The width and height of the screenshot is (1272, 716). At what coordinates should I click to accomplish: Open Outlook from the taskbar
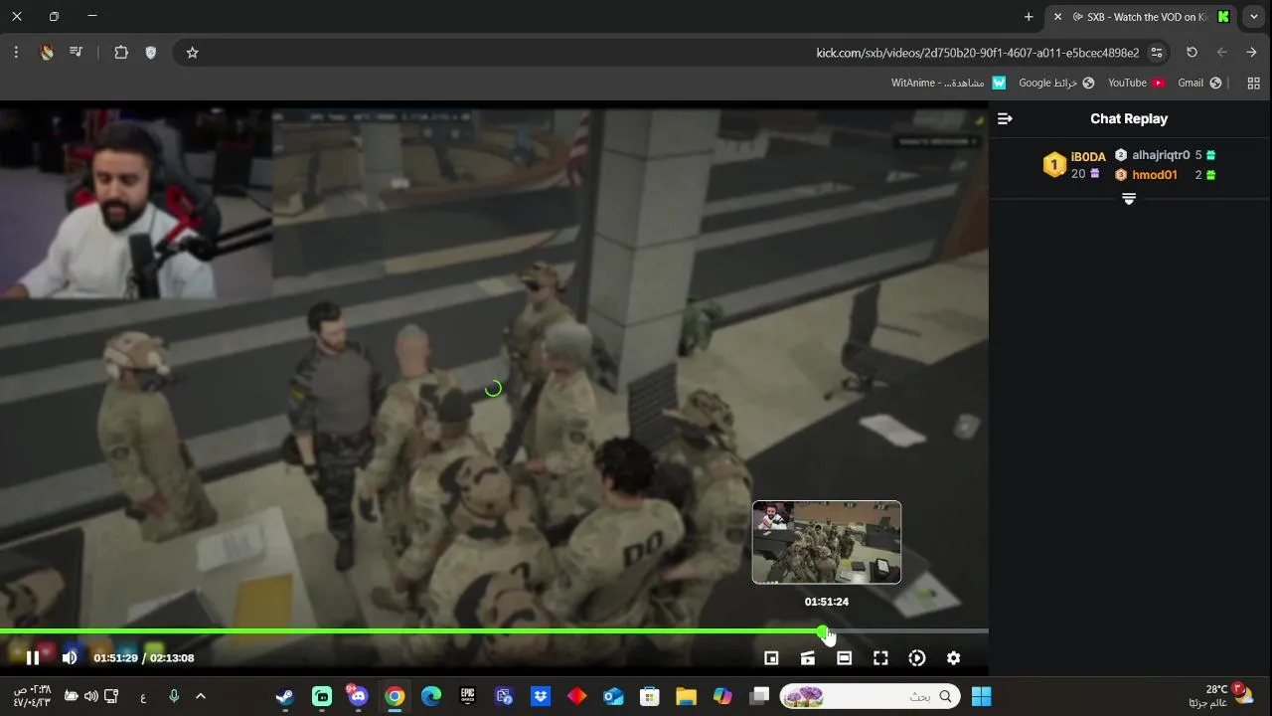click(x=613, y=696)
